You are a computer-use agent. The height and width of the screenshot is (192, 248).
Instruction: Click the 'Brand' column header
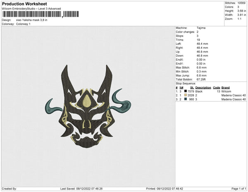point(225,88)
